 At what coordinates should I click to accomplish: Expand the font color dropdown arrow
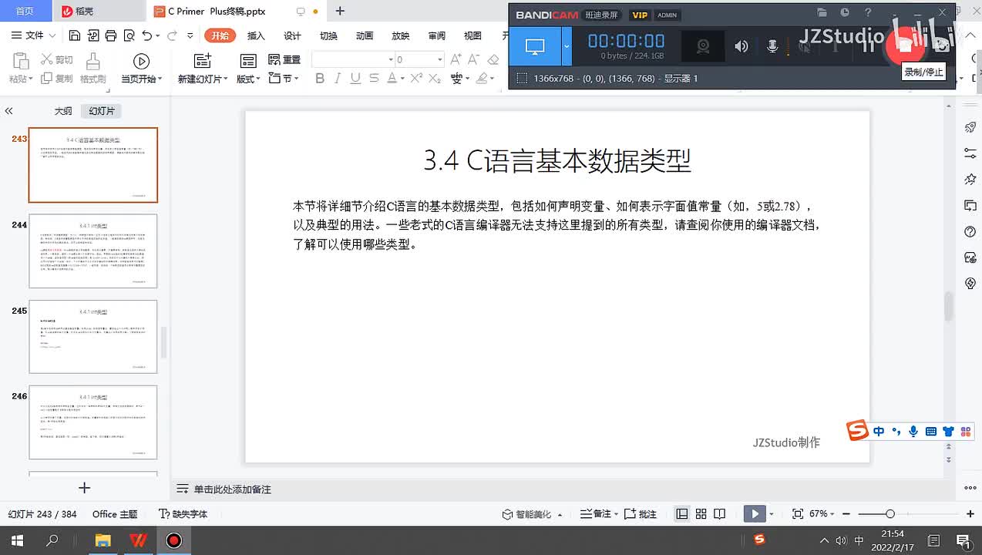pos(402,79)
